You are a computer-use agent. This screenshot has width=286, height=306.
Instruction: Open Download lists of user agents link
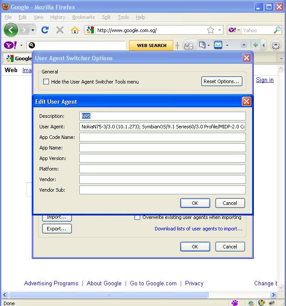(198, 229)
